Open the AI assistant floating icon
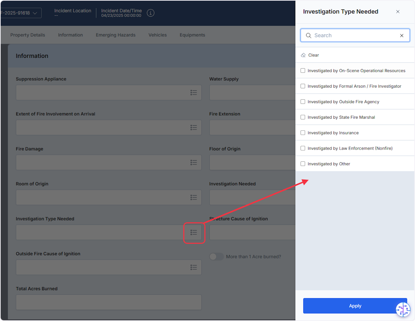The image size is (415, 321). (x=403, y=309)
